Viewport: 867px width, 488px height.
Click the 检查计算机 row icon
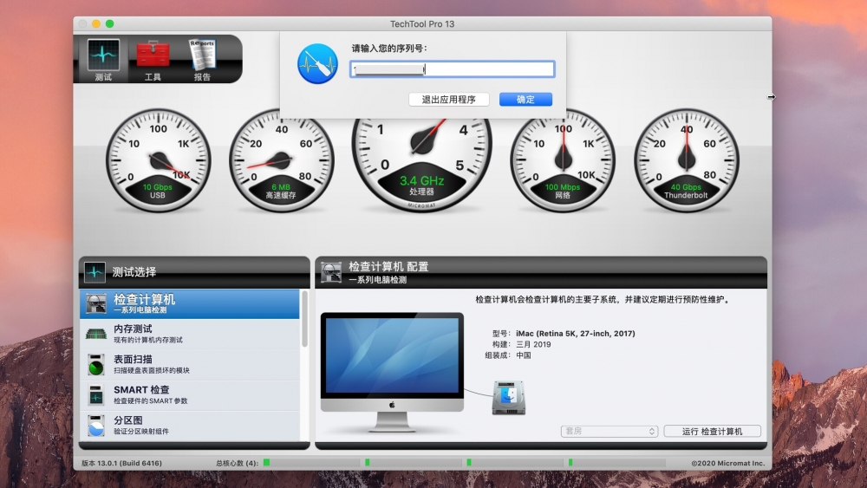pyautogui.click(x=96, y=303)
